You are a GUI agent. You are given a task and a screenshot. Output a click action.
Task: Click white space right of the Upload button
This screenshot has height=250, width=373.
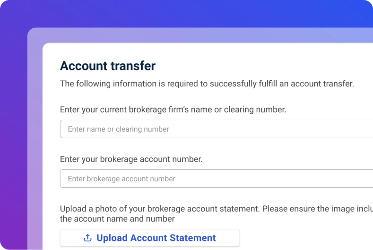[307, 238]
